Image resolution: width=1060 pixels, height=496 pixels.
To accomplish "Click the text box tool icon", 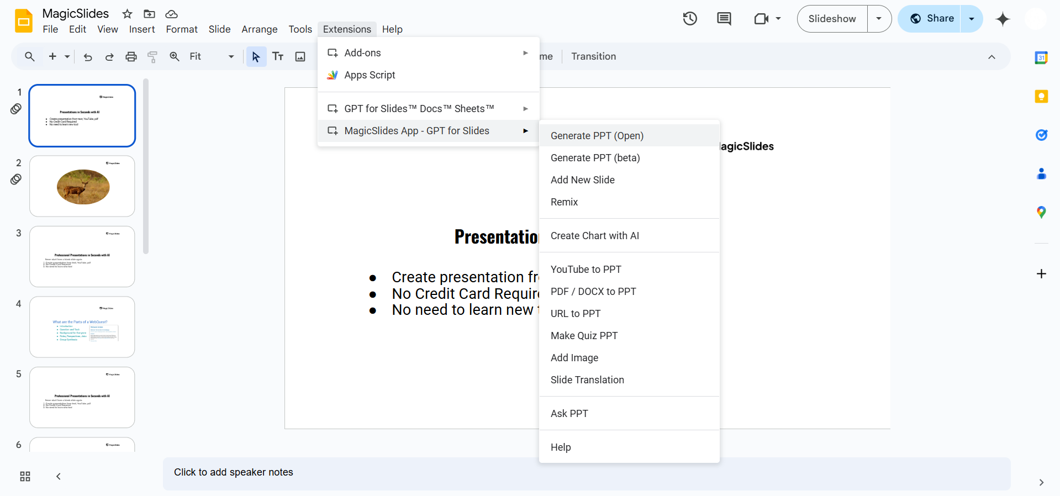I will [278, 56].
